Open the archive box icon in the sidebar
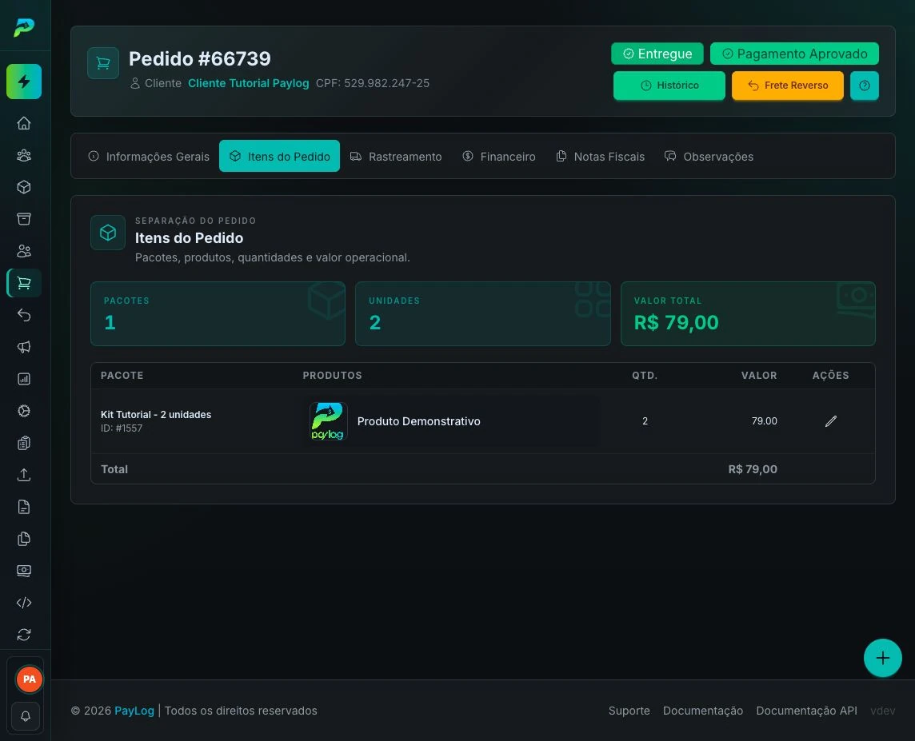 [24, 219]
